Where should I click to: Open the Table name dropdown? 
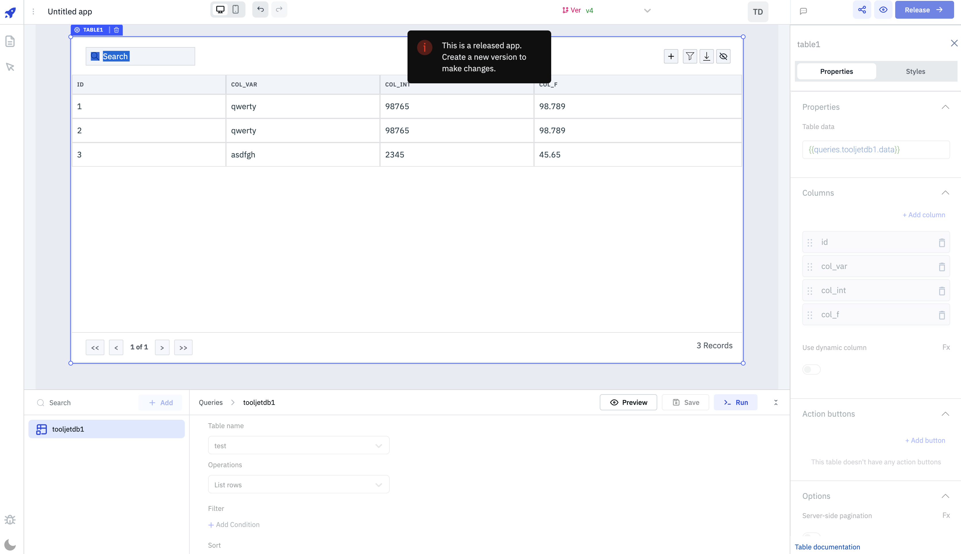tap(298, 446)
